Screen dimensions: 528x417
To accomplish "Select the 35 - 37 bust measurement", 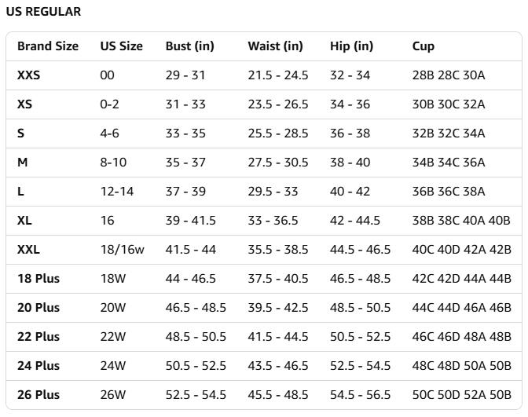I will click(185, 163).
